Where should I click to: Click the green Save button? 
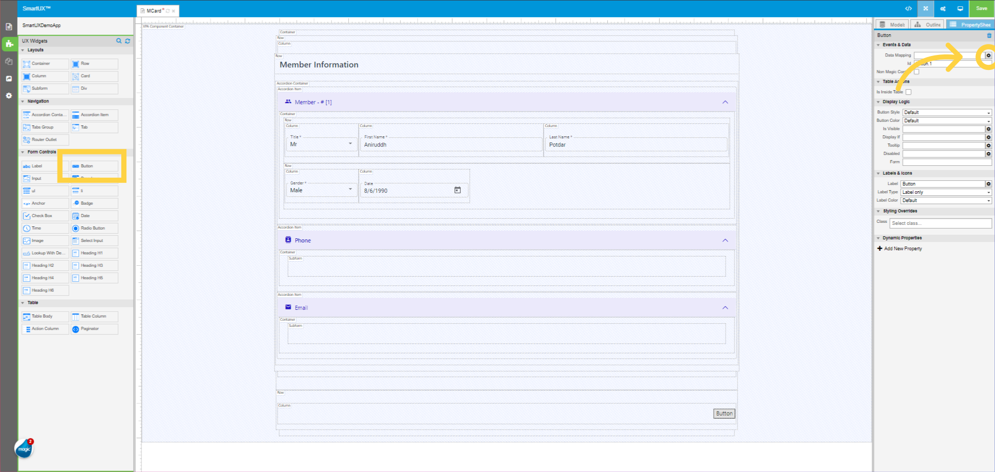(981, 8)
